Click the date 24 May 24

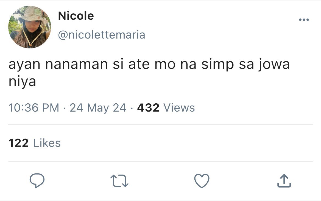(x=98, y=108)
